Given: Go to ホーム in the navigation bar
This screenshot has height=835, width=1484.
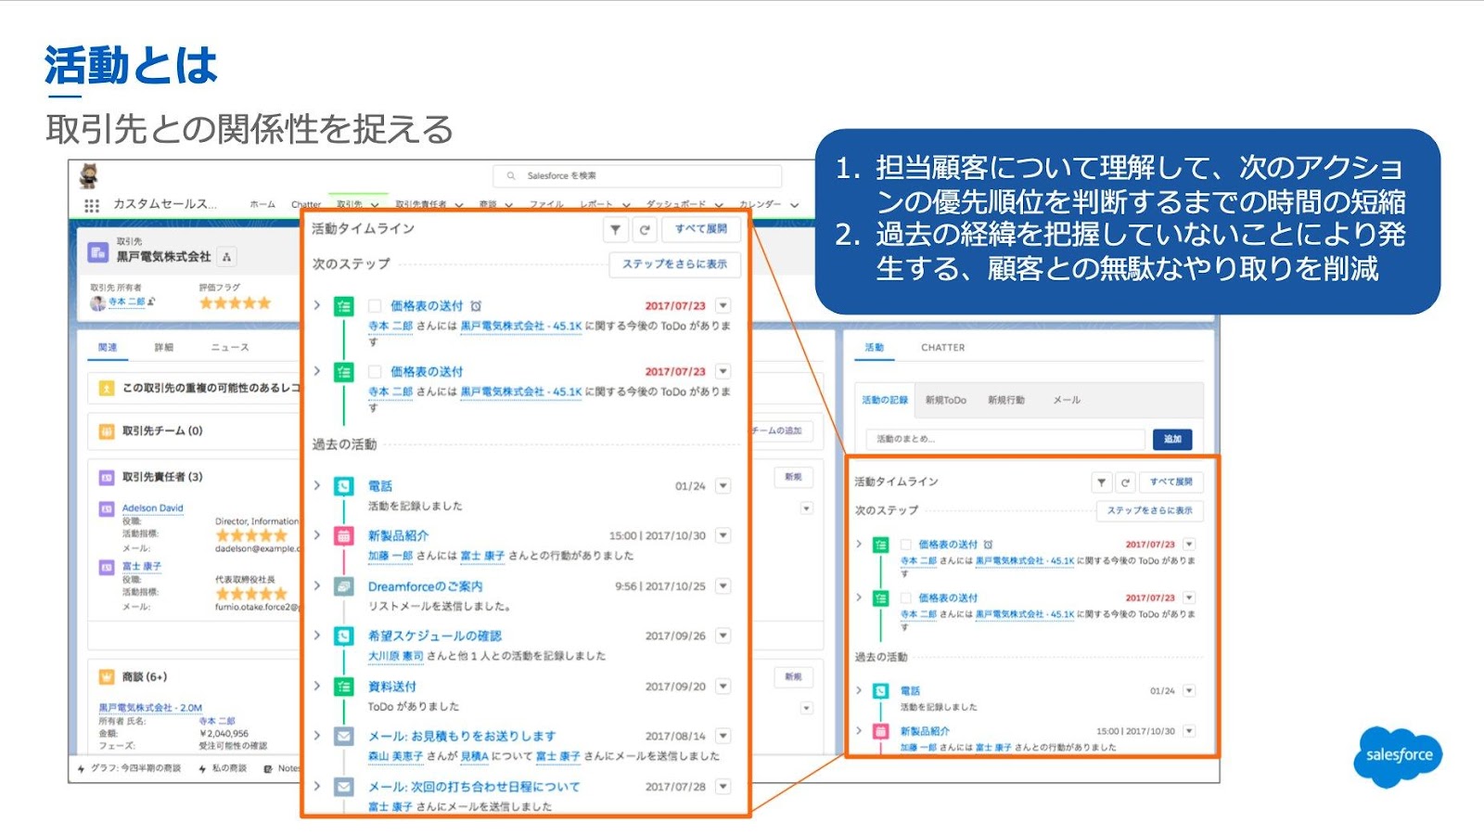Looking at the screenshot, I should point(262,204).
